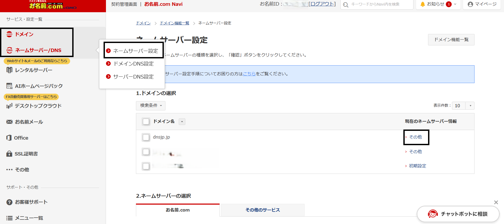Switch to the その他のサービス tab
Image resolution: width=504 pixels, height=224 pixels.
(263, 210)
